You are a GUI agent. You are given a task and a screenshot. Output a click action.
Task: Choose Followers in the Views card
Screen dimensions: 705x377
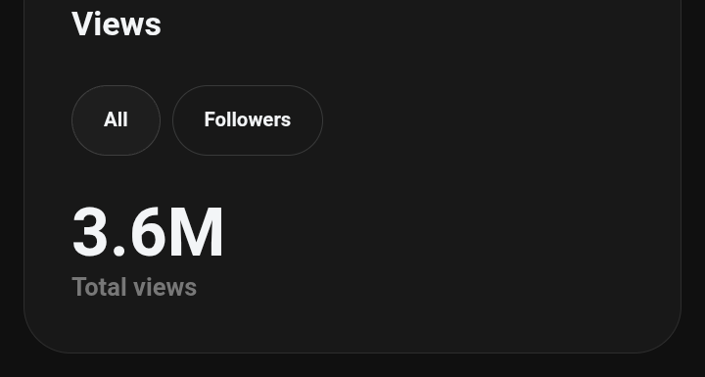tap(248, 120)
